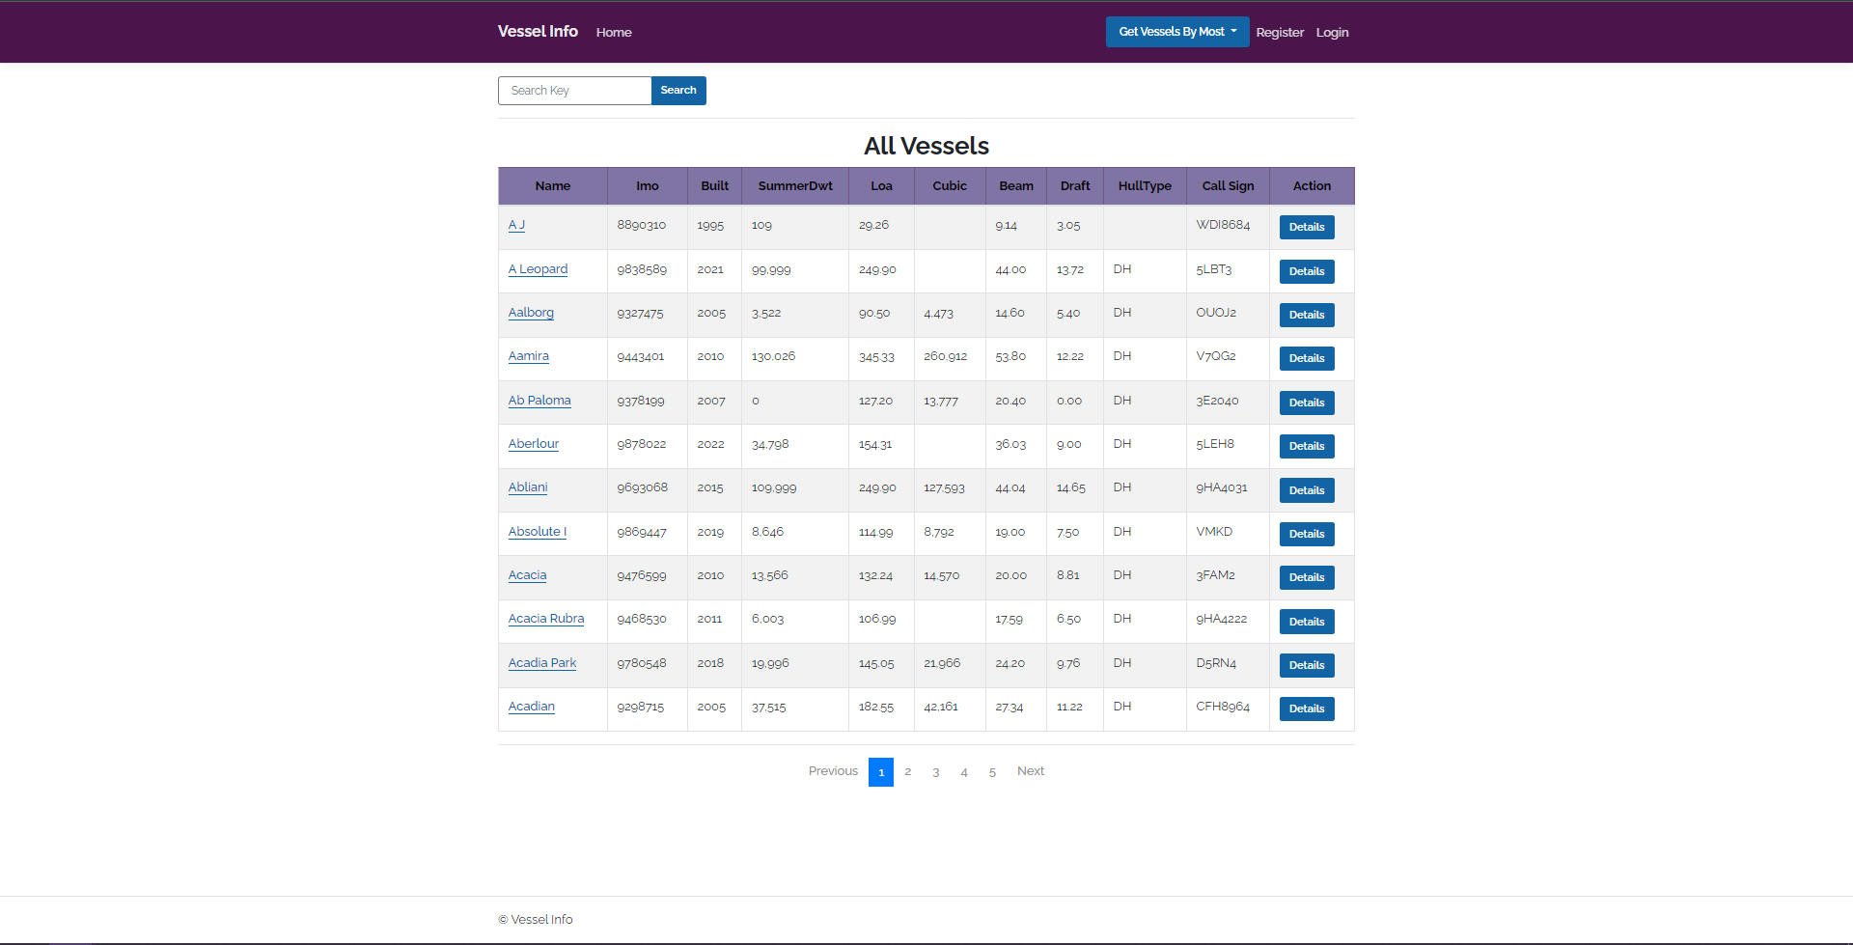The width and height of the screenshot is (1853, 945).
Task: Click the Next pagination link
Action: click(x=1030, y=771)
